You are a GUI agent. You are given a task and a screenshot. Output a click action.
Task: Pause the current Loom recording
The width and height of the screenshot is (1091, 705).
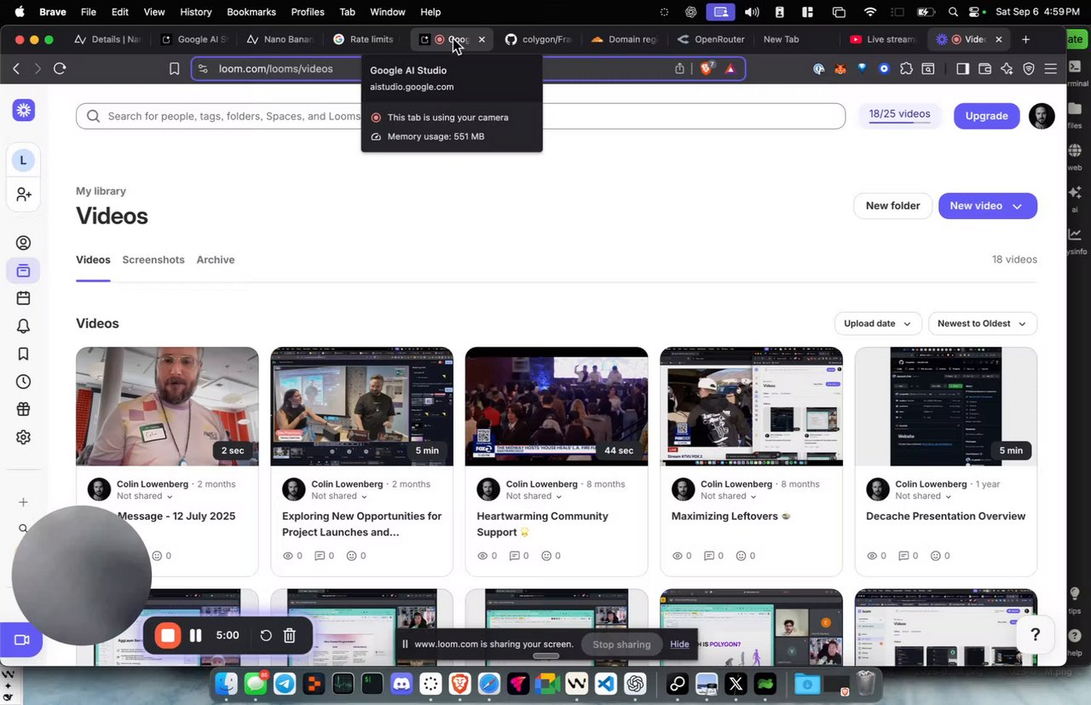[x=195, y=635]
